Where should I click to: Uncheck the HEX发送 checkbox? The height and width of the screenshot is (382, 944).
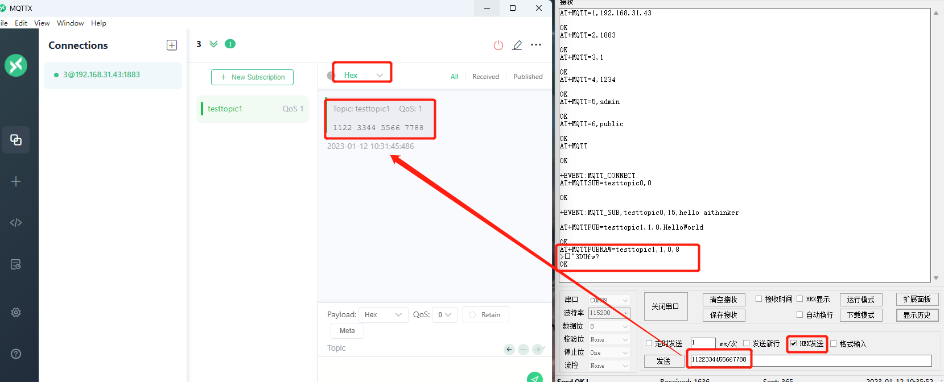pos(793,343)
